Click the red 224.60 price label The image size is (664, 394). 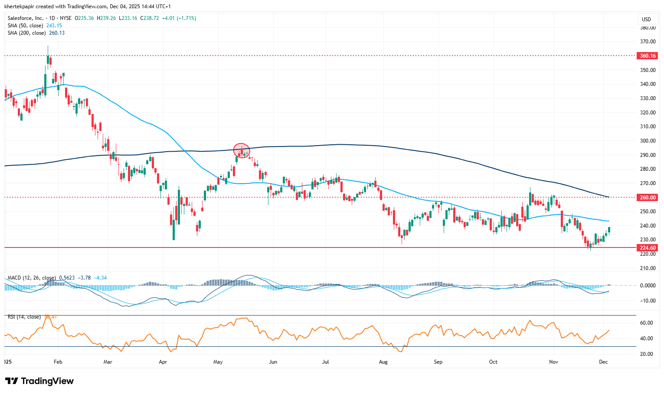coord(648,248)
